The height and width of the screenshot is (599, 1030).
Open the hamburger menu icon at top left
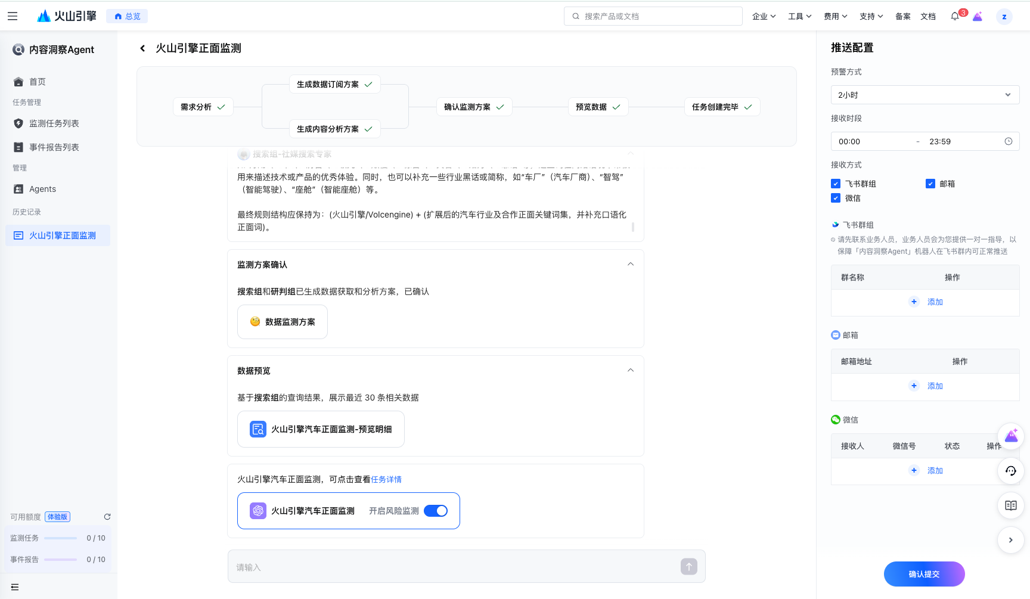pyautogui.click(x=13, y=16)
